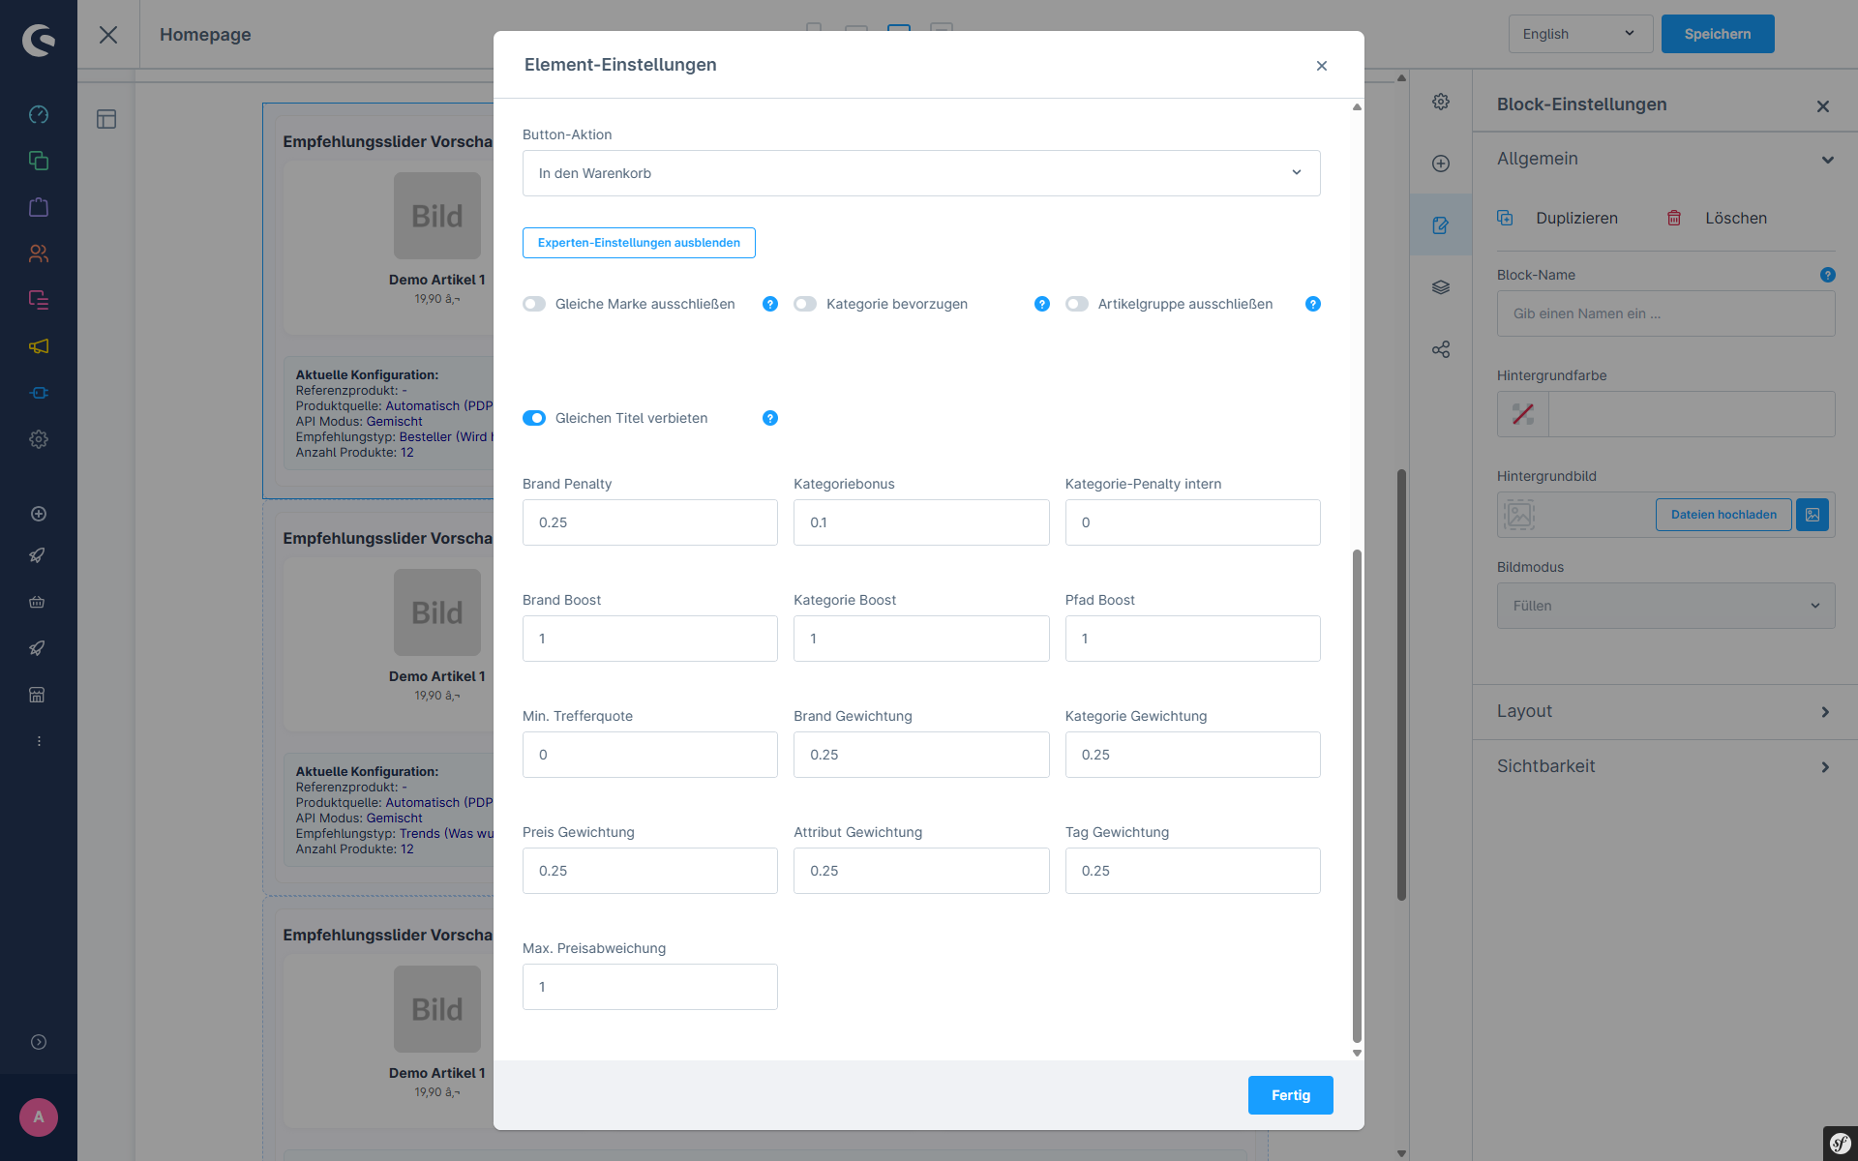Close the Homepage layout editor
The width and height of the screenshot is (1858, 1161).
(108, 35)
